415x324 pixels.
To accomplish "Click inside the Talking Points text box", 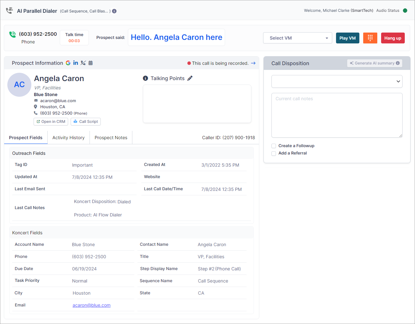I will (197, 104).
